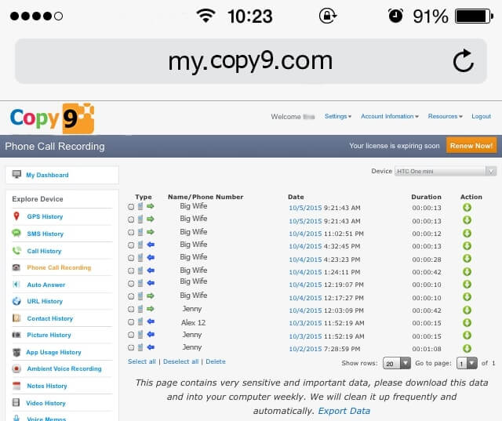This screenshot has height=421, width=502.
Task: Open the 10/2/2015 date link
Action: [x=305, y=349]
